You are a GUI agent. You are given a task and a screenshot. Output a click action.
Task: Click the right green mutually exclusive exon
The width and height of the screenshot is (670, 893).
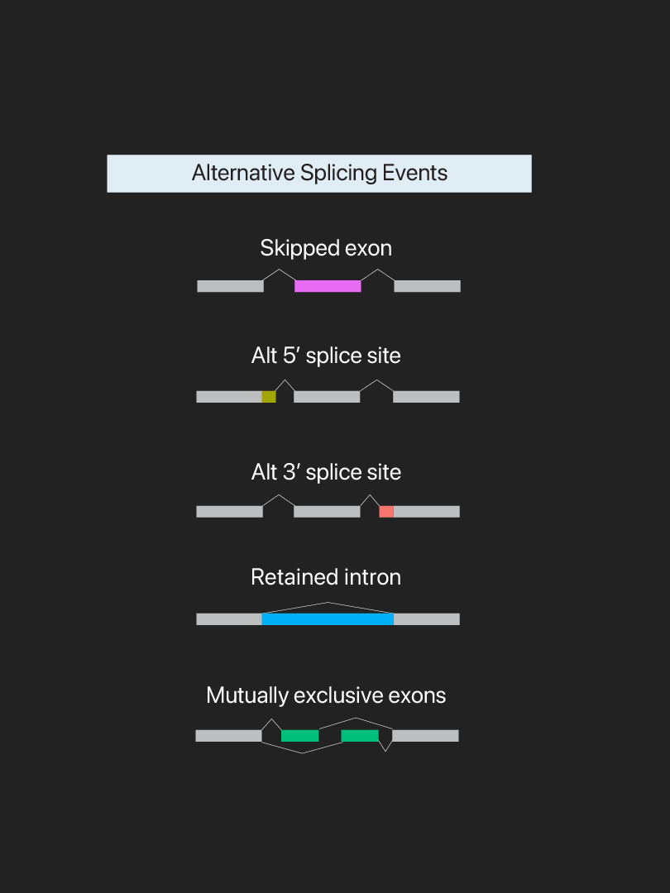[x=360, y=736]
